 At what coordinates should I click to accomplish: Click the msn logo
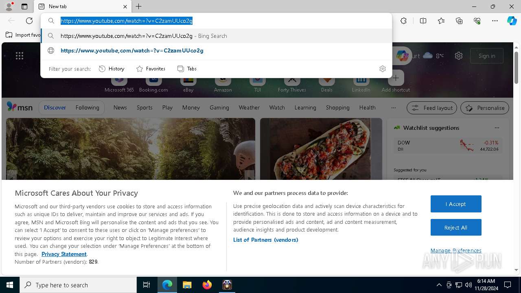20,107
